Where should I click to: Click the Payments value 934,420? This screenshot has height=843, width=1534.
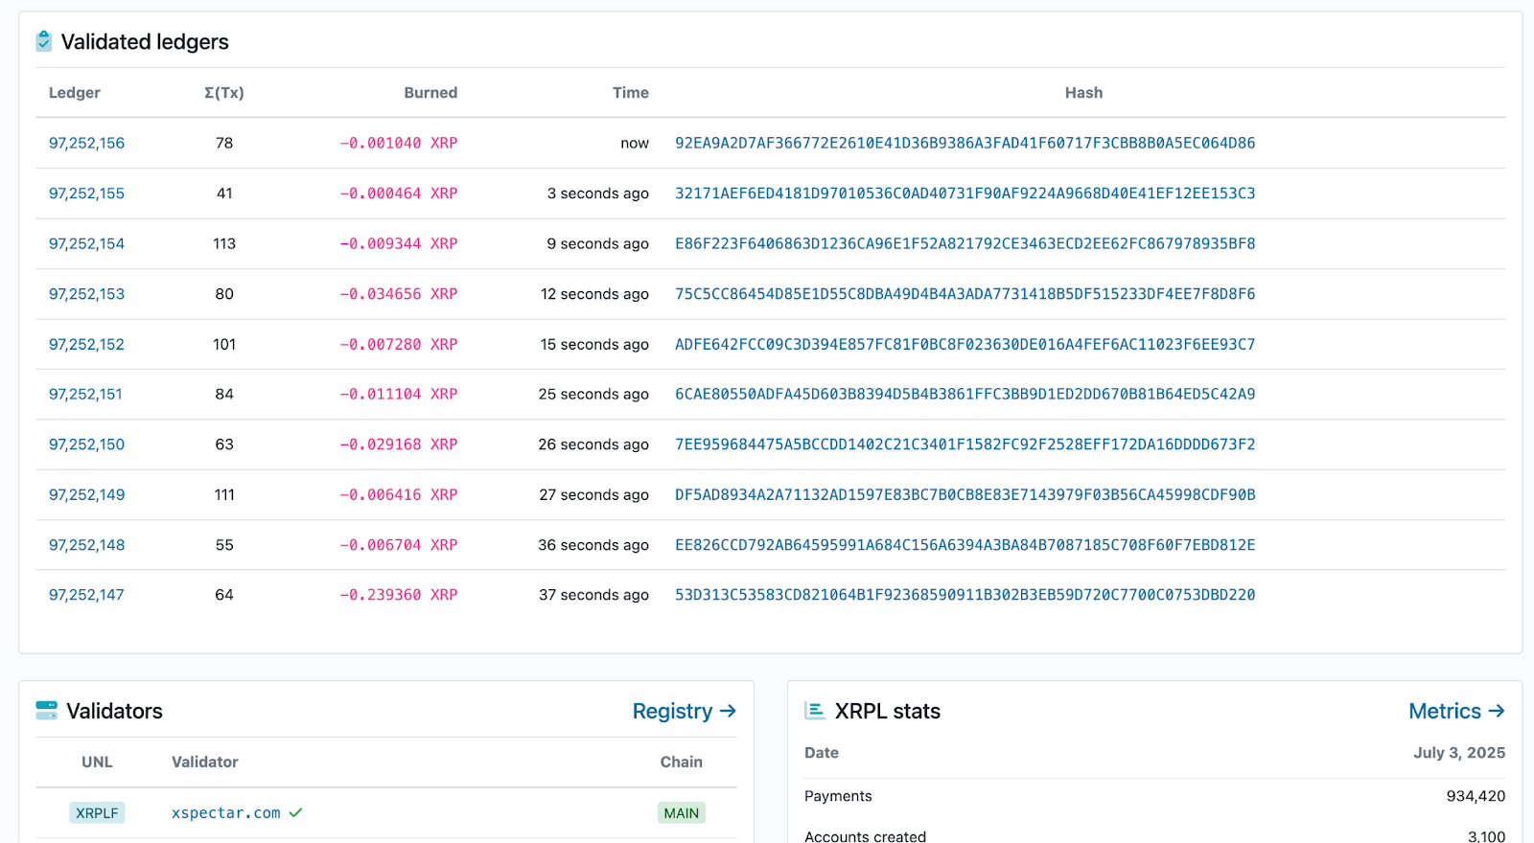click(x=1476, y=796)
